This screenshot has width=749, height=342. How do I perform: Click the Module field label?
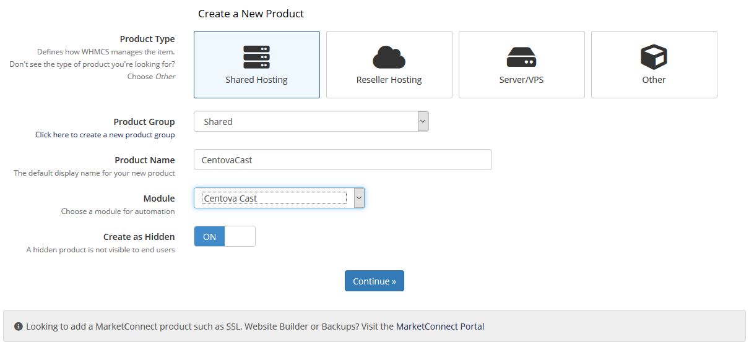pos(159,199)
